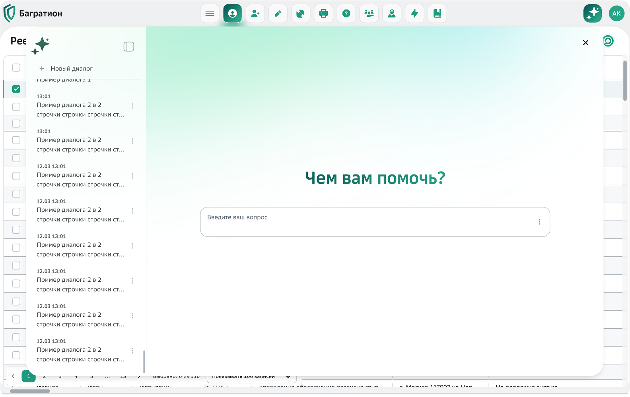Click the Чем вам помочь? heading
The width and height of the screenshot is (630, 397).
point(375,178)
